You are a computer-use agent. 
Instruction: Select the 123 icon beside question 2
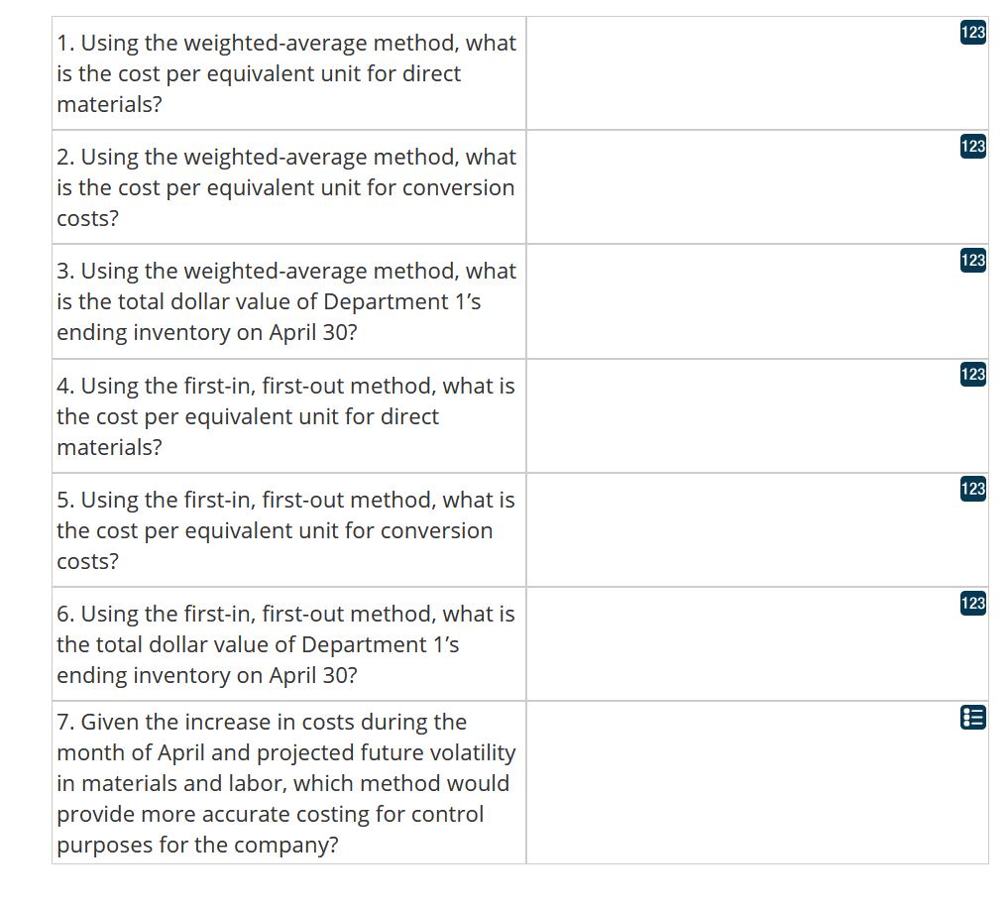point(972,147)
